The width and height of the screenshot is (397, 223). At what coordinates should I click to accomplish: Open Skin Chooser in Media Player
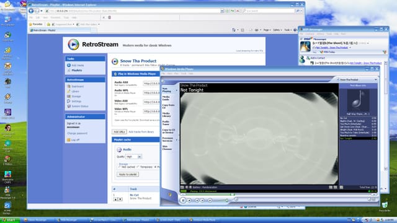click(x=167, y=148)
